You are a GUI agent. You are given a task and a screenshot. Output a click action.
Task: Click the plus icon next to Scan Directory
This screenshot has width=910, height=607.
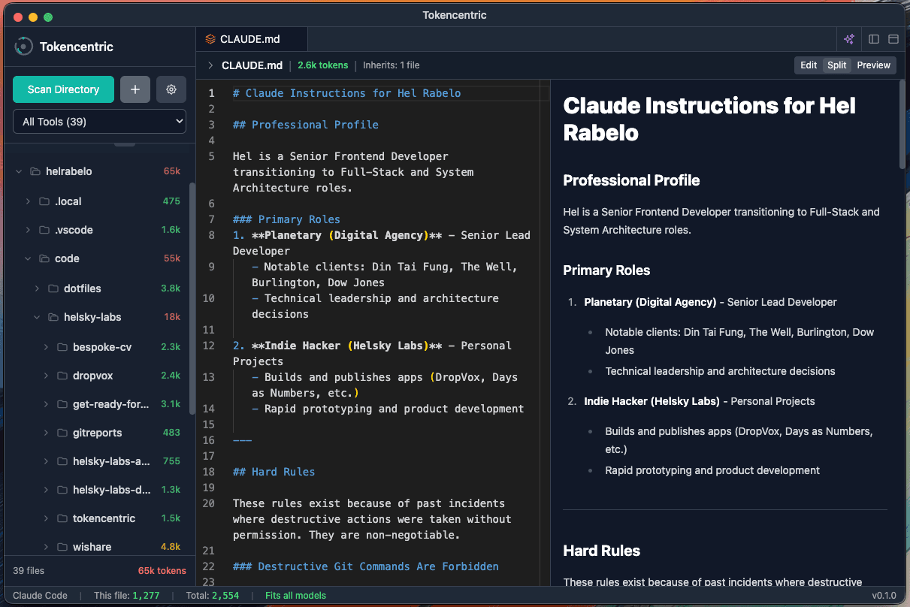(x=135, y=89)
